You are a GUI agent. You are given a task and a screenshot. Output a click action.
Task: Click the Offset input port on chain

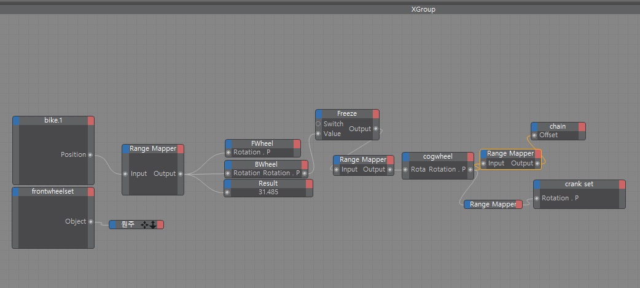tap(534, 135)
